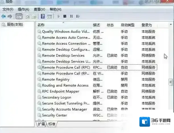Click the vertical scrollbar thumb
Image resolution: width=174 pixels, height=133 pixels.
pos(171,82)
